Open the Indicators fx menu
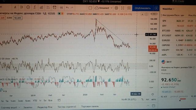196x110 pixels. [35, 7]
